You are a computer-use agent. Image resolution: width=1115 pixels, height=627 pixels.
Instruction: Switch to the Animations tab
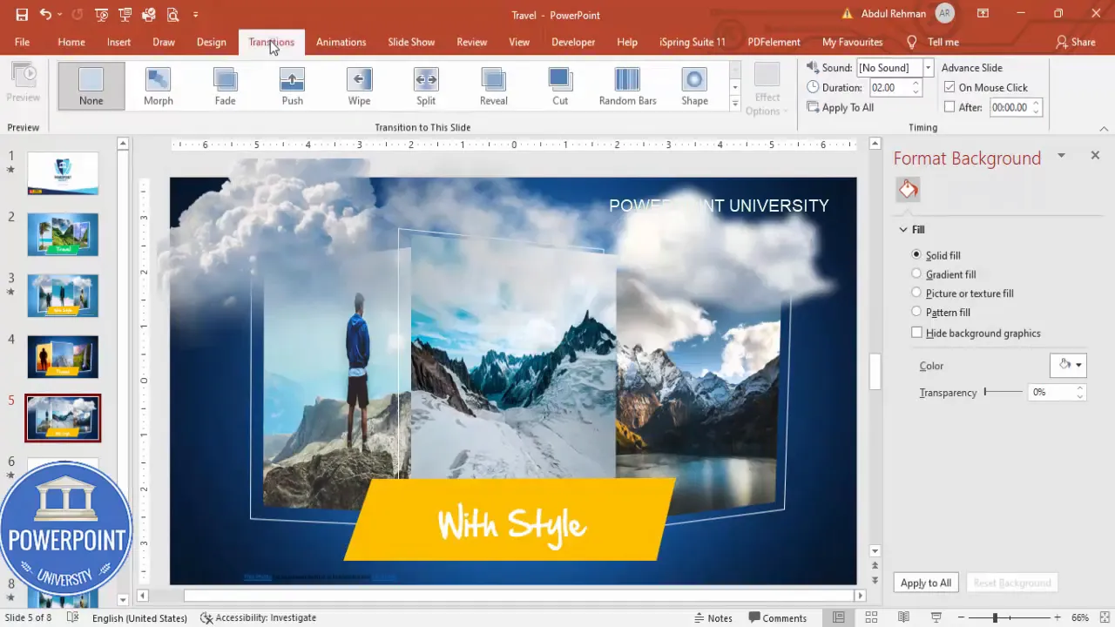pos(341,42)
